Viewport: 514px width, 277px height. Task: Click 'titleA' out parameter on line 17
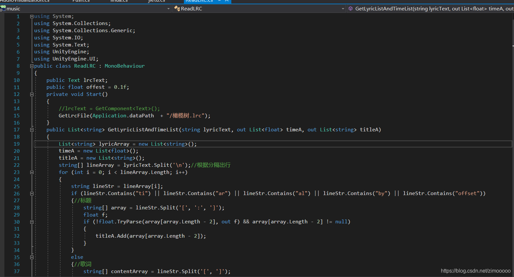point(369,130)
